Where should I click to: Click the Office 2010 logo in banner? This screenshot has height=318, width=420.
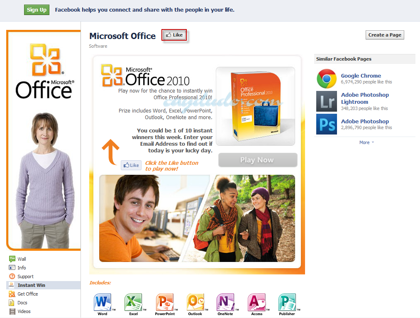pyautogui.click(x=145, y=76)
